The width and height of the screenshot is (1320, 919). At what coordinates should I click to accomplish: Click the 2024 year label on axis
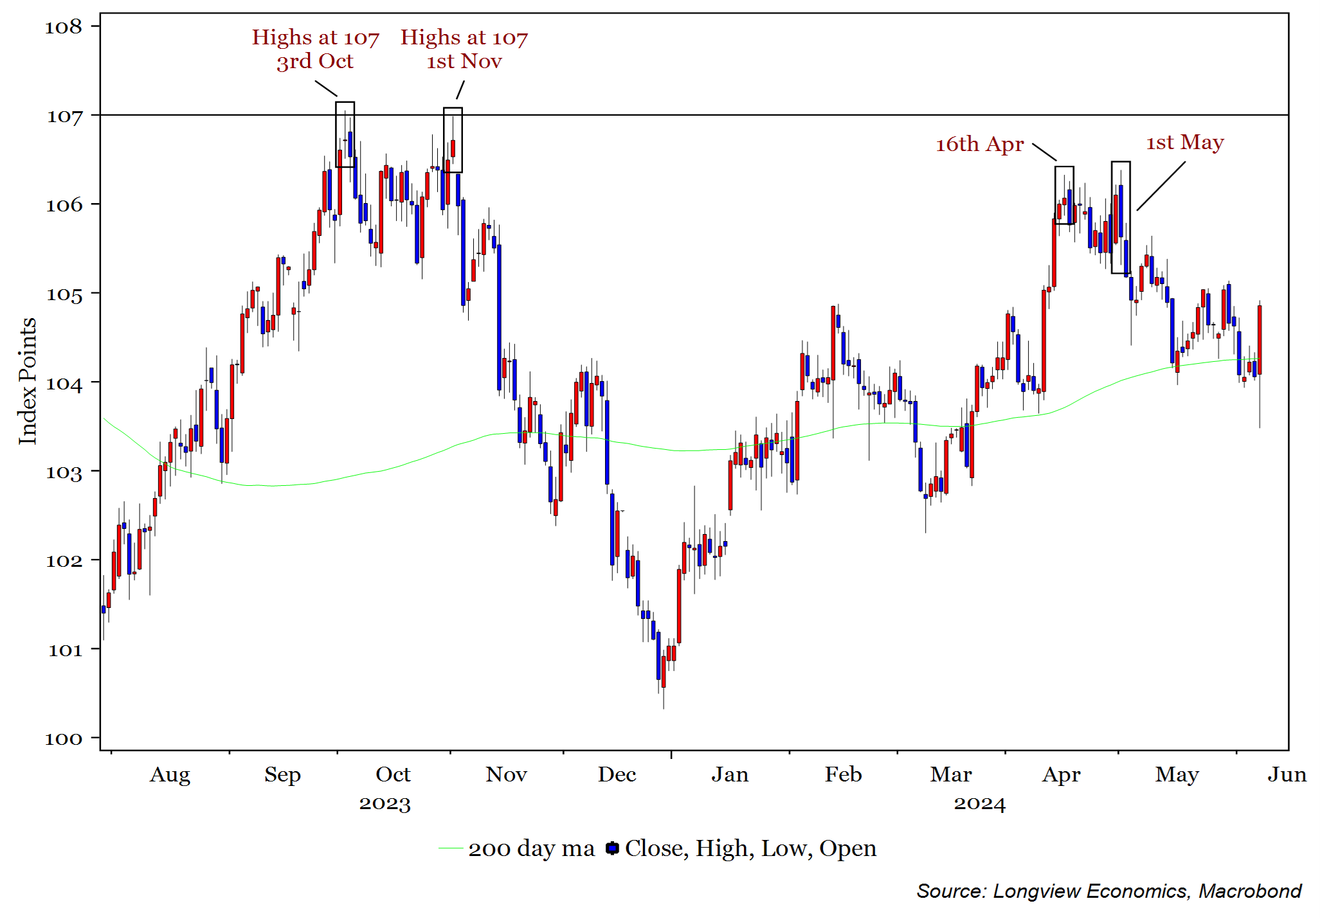coord(979,803)
